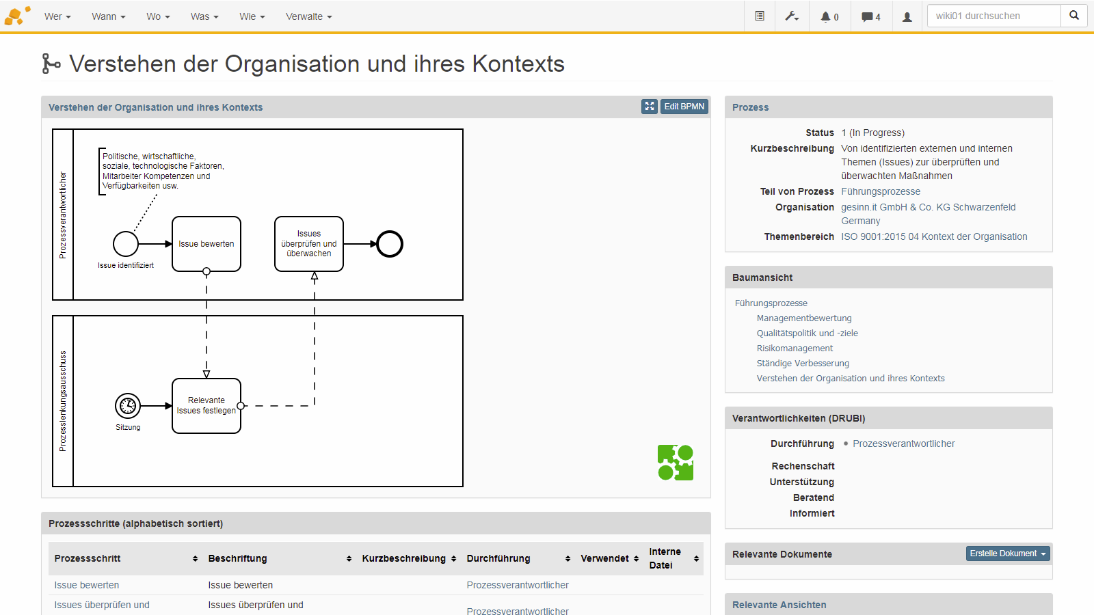Viewport: 1094px width, 615px height.
Task: Expand BPMN diagram to fullscreen
Action: (x=650, y=107)
